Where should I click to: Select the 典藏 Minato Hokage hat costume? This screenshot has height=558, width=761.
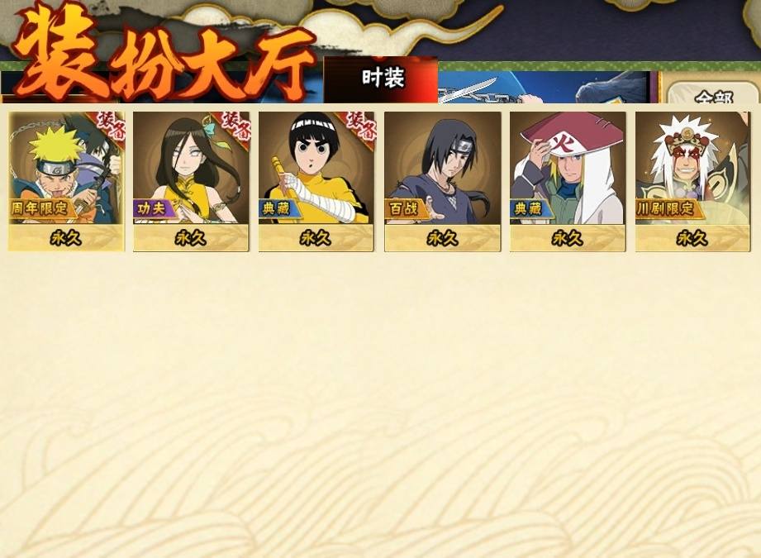[x=568, y=182]
